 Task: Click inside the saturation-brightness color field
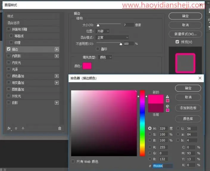click(104, 123)
